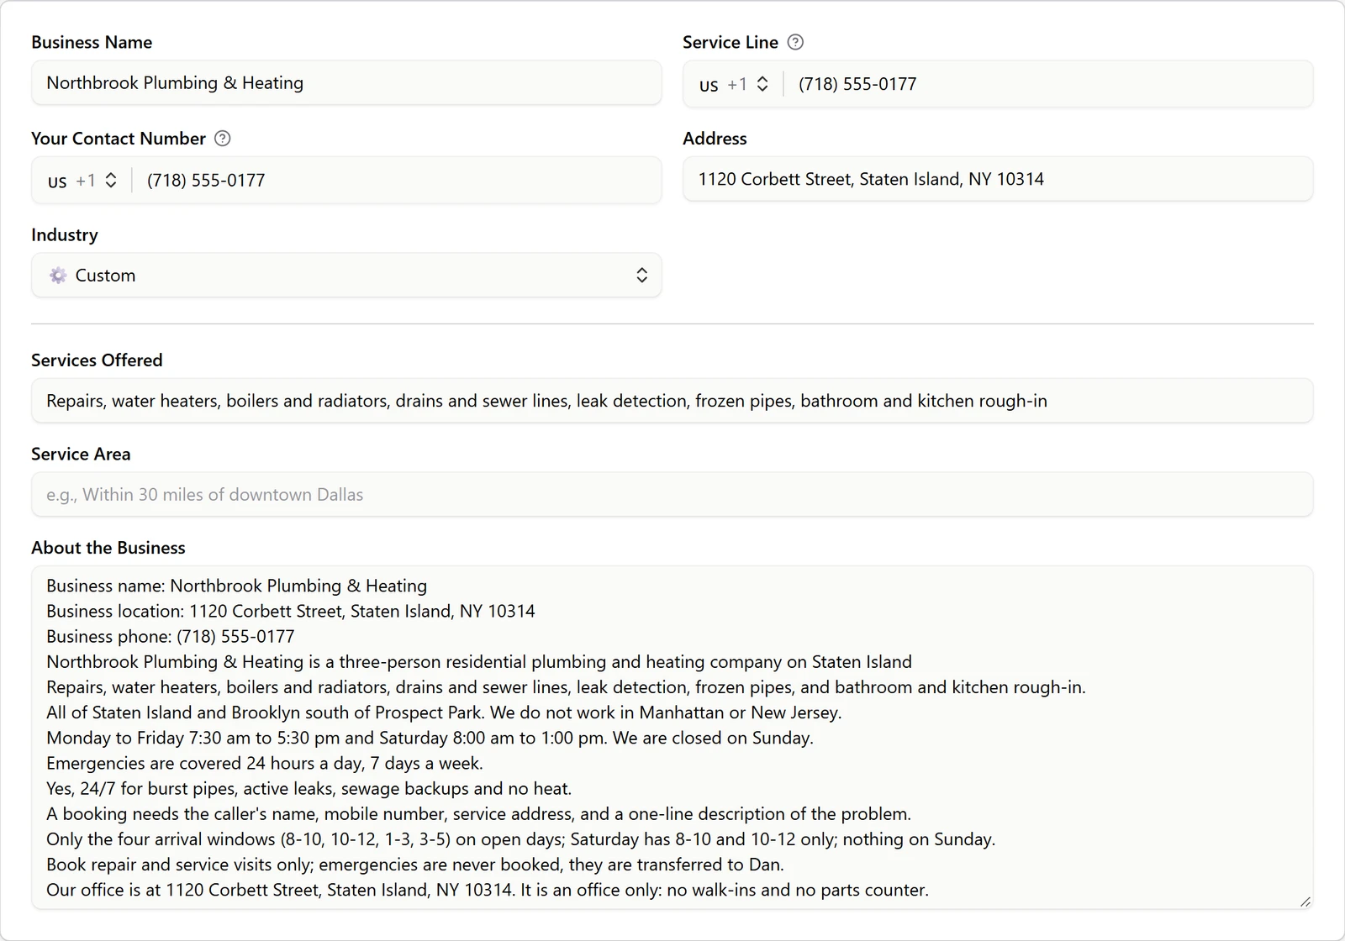Click the empty Service Area field
The width and height of the screenshot is (1345, 941).
(x=672, y=495)
